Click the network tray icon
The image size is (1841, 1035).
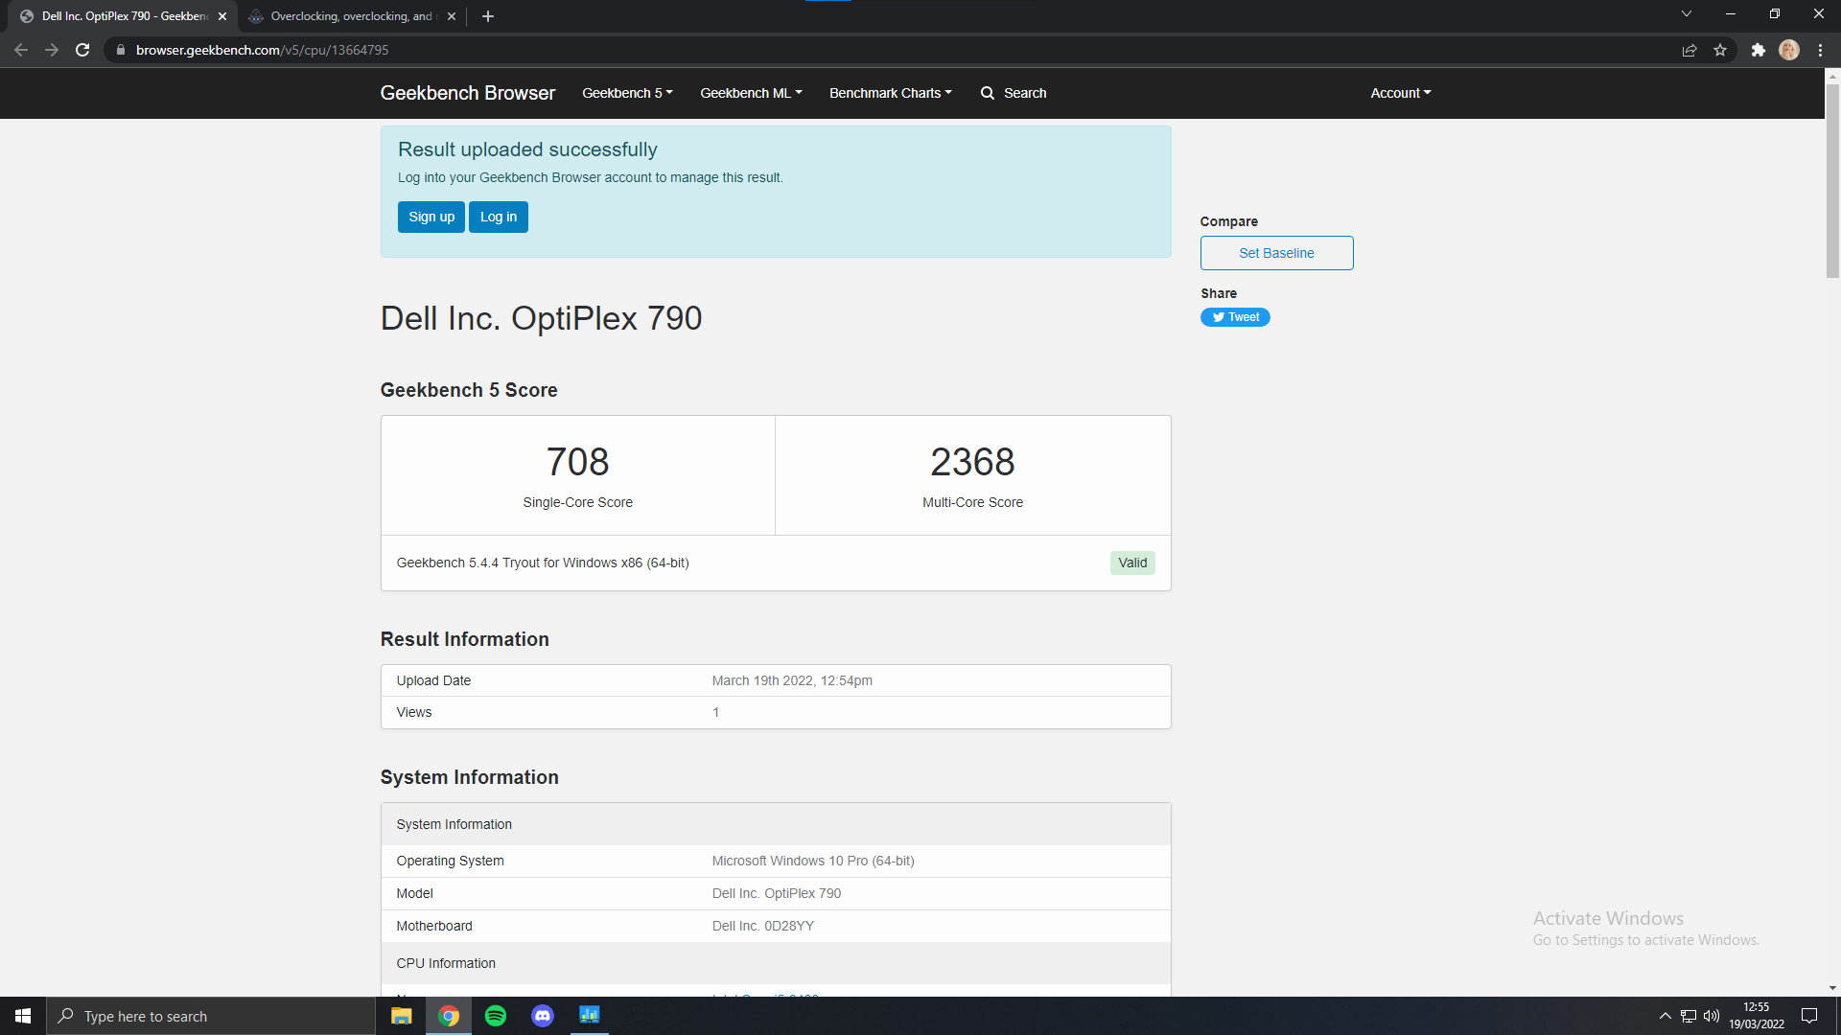click(1689, 1016)
